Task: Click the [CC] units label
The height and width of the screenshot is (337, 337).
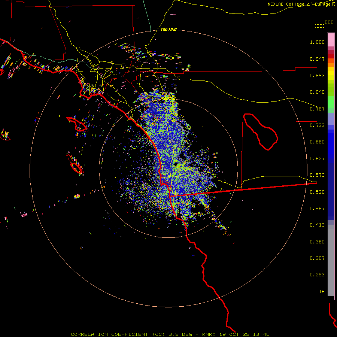Action: click(x=319, y=26)
